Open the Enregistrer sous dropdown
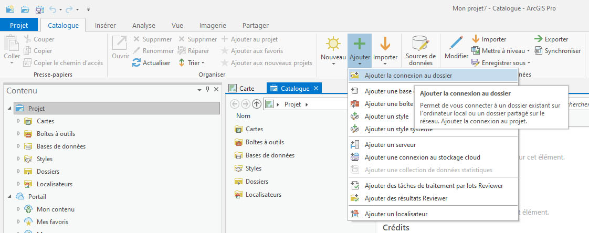589x233 pixels. pos(501,63)
